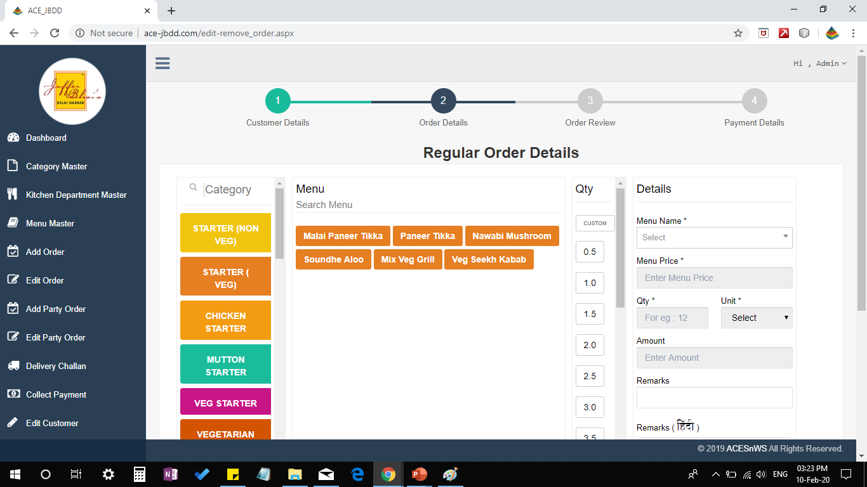
Task: Choose Malai Paneer Tikka menu item
Action: coord(343,236)
